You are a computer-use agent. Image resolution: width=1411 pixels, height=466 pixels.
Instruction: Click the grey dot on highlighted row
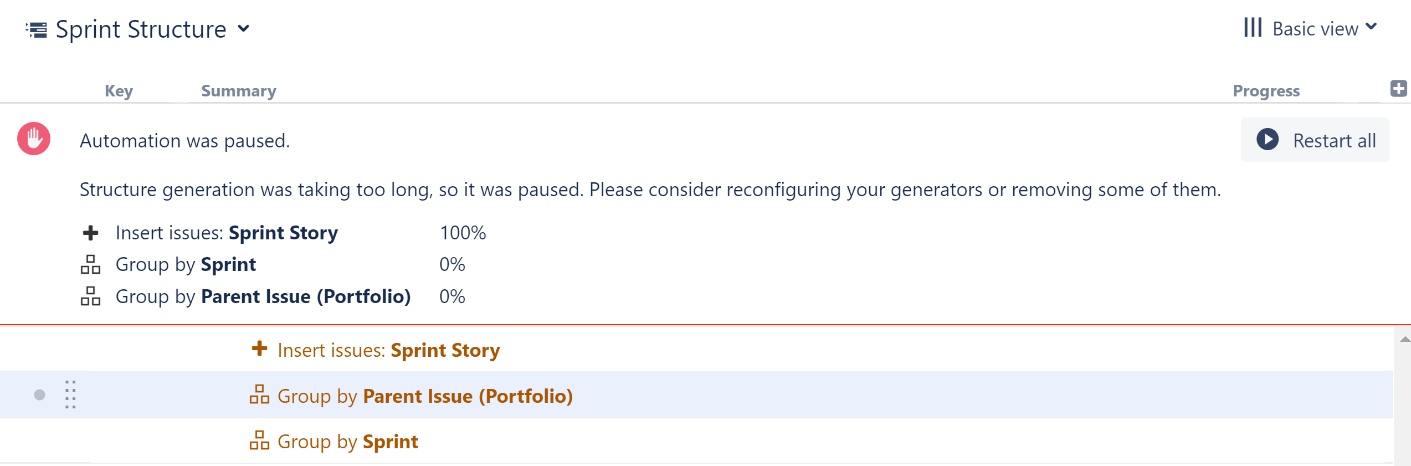tap(39, 395)
